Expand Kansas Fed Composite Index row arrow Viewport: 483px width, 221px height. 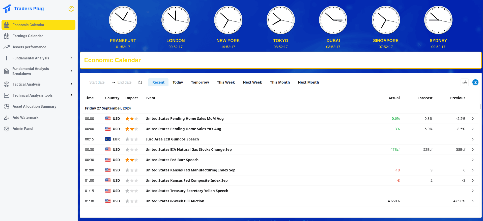pyautogui.click(x=473, y=180)
